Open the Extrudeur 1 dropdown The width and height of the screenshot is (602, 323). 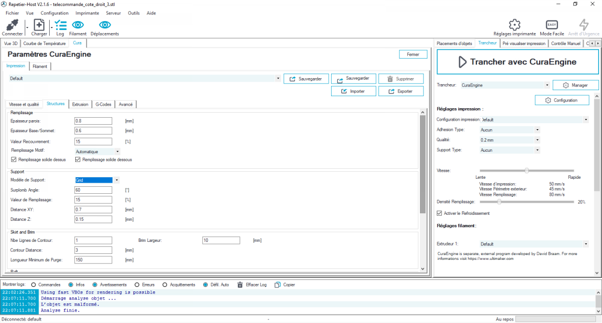click(586, 244)
